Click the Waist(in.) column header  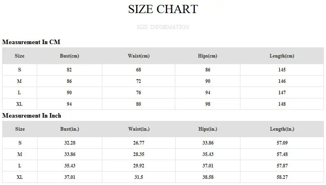(139, 129)
